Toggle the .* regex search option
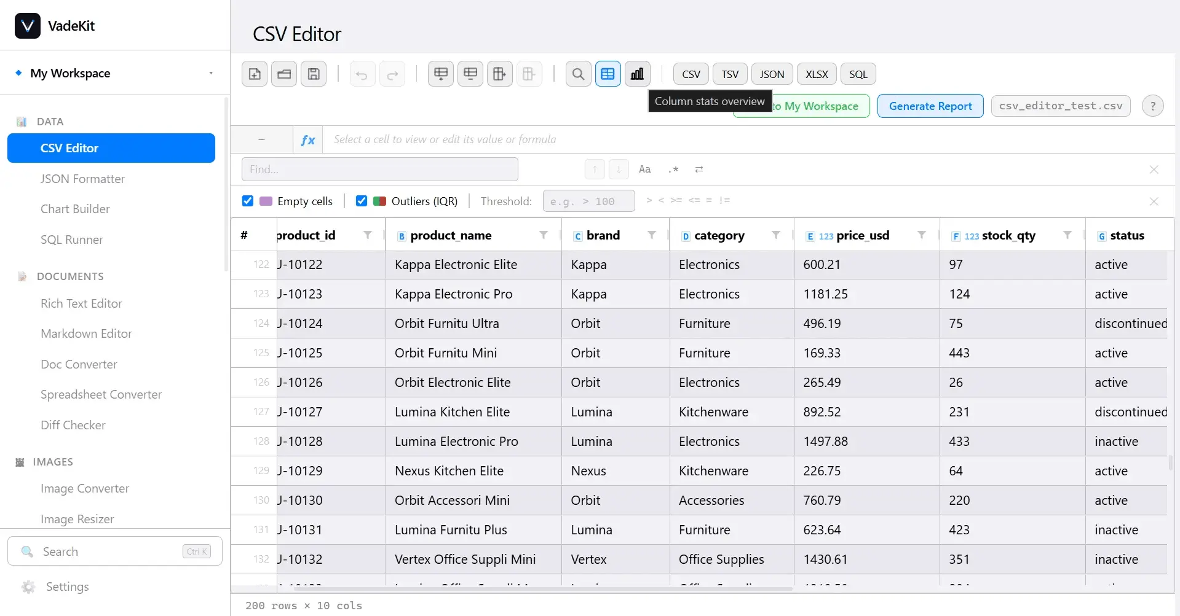Image resolution: width=1180 pixels, height=616 pixels. [673, 169]
